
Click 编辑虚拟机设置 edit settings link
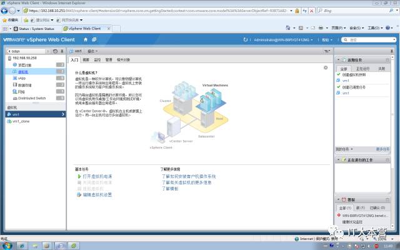97,194
